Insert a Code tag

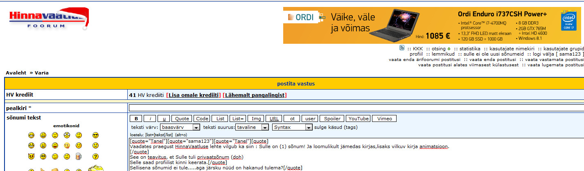202,119
